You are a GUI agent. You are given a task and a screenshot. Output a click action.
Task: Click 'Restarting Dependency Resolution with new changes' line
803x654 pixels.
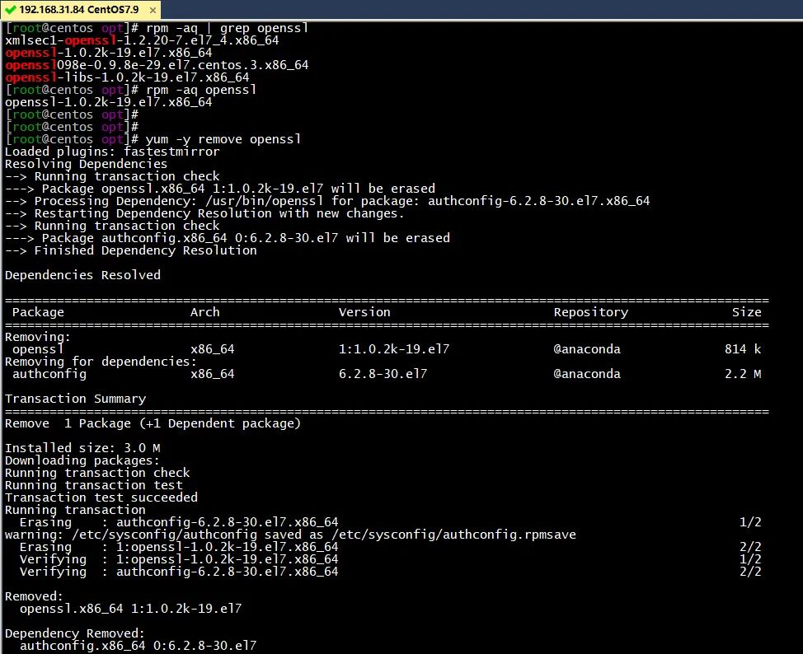tap(204, 213)
